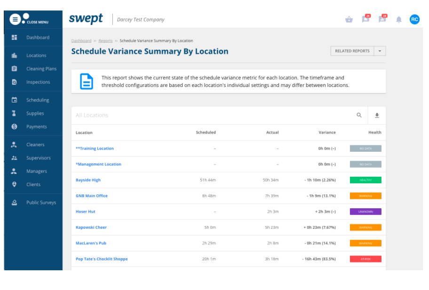Screen dimensions: 429x290
Task: Open the Hoser Hut location link
Action: 85,212
